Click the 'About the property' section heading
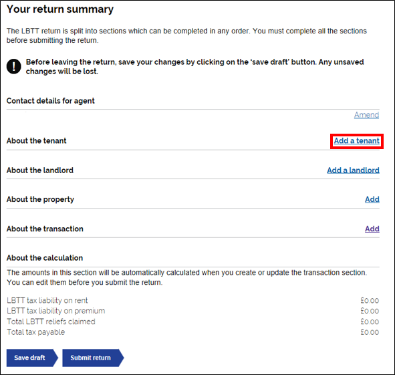 pyautogui.click(x=40, y=200)
